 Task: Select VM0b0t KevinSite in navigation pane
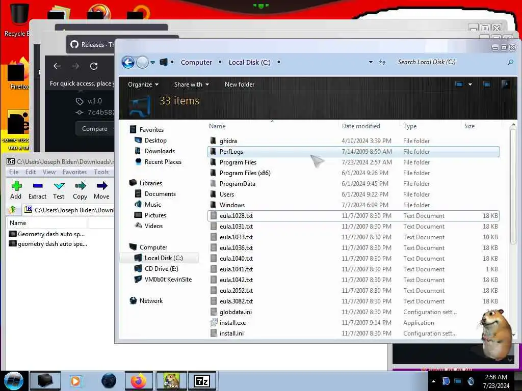click(x=168, y=280)
